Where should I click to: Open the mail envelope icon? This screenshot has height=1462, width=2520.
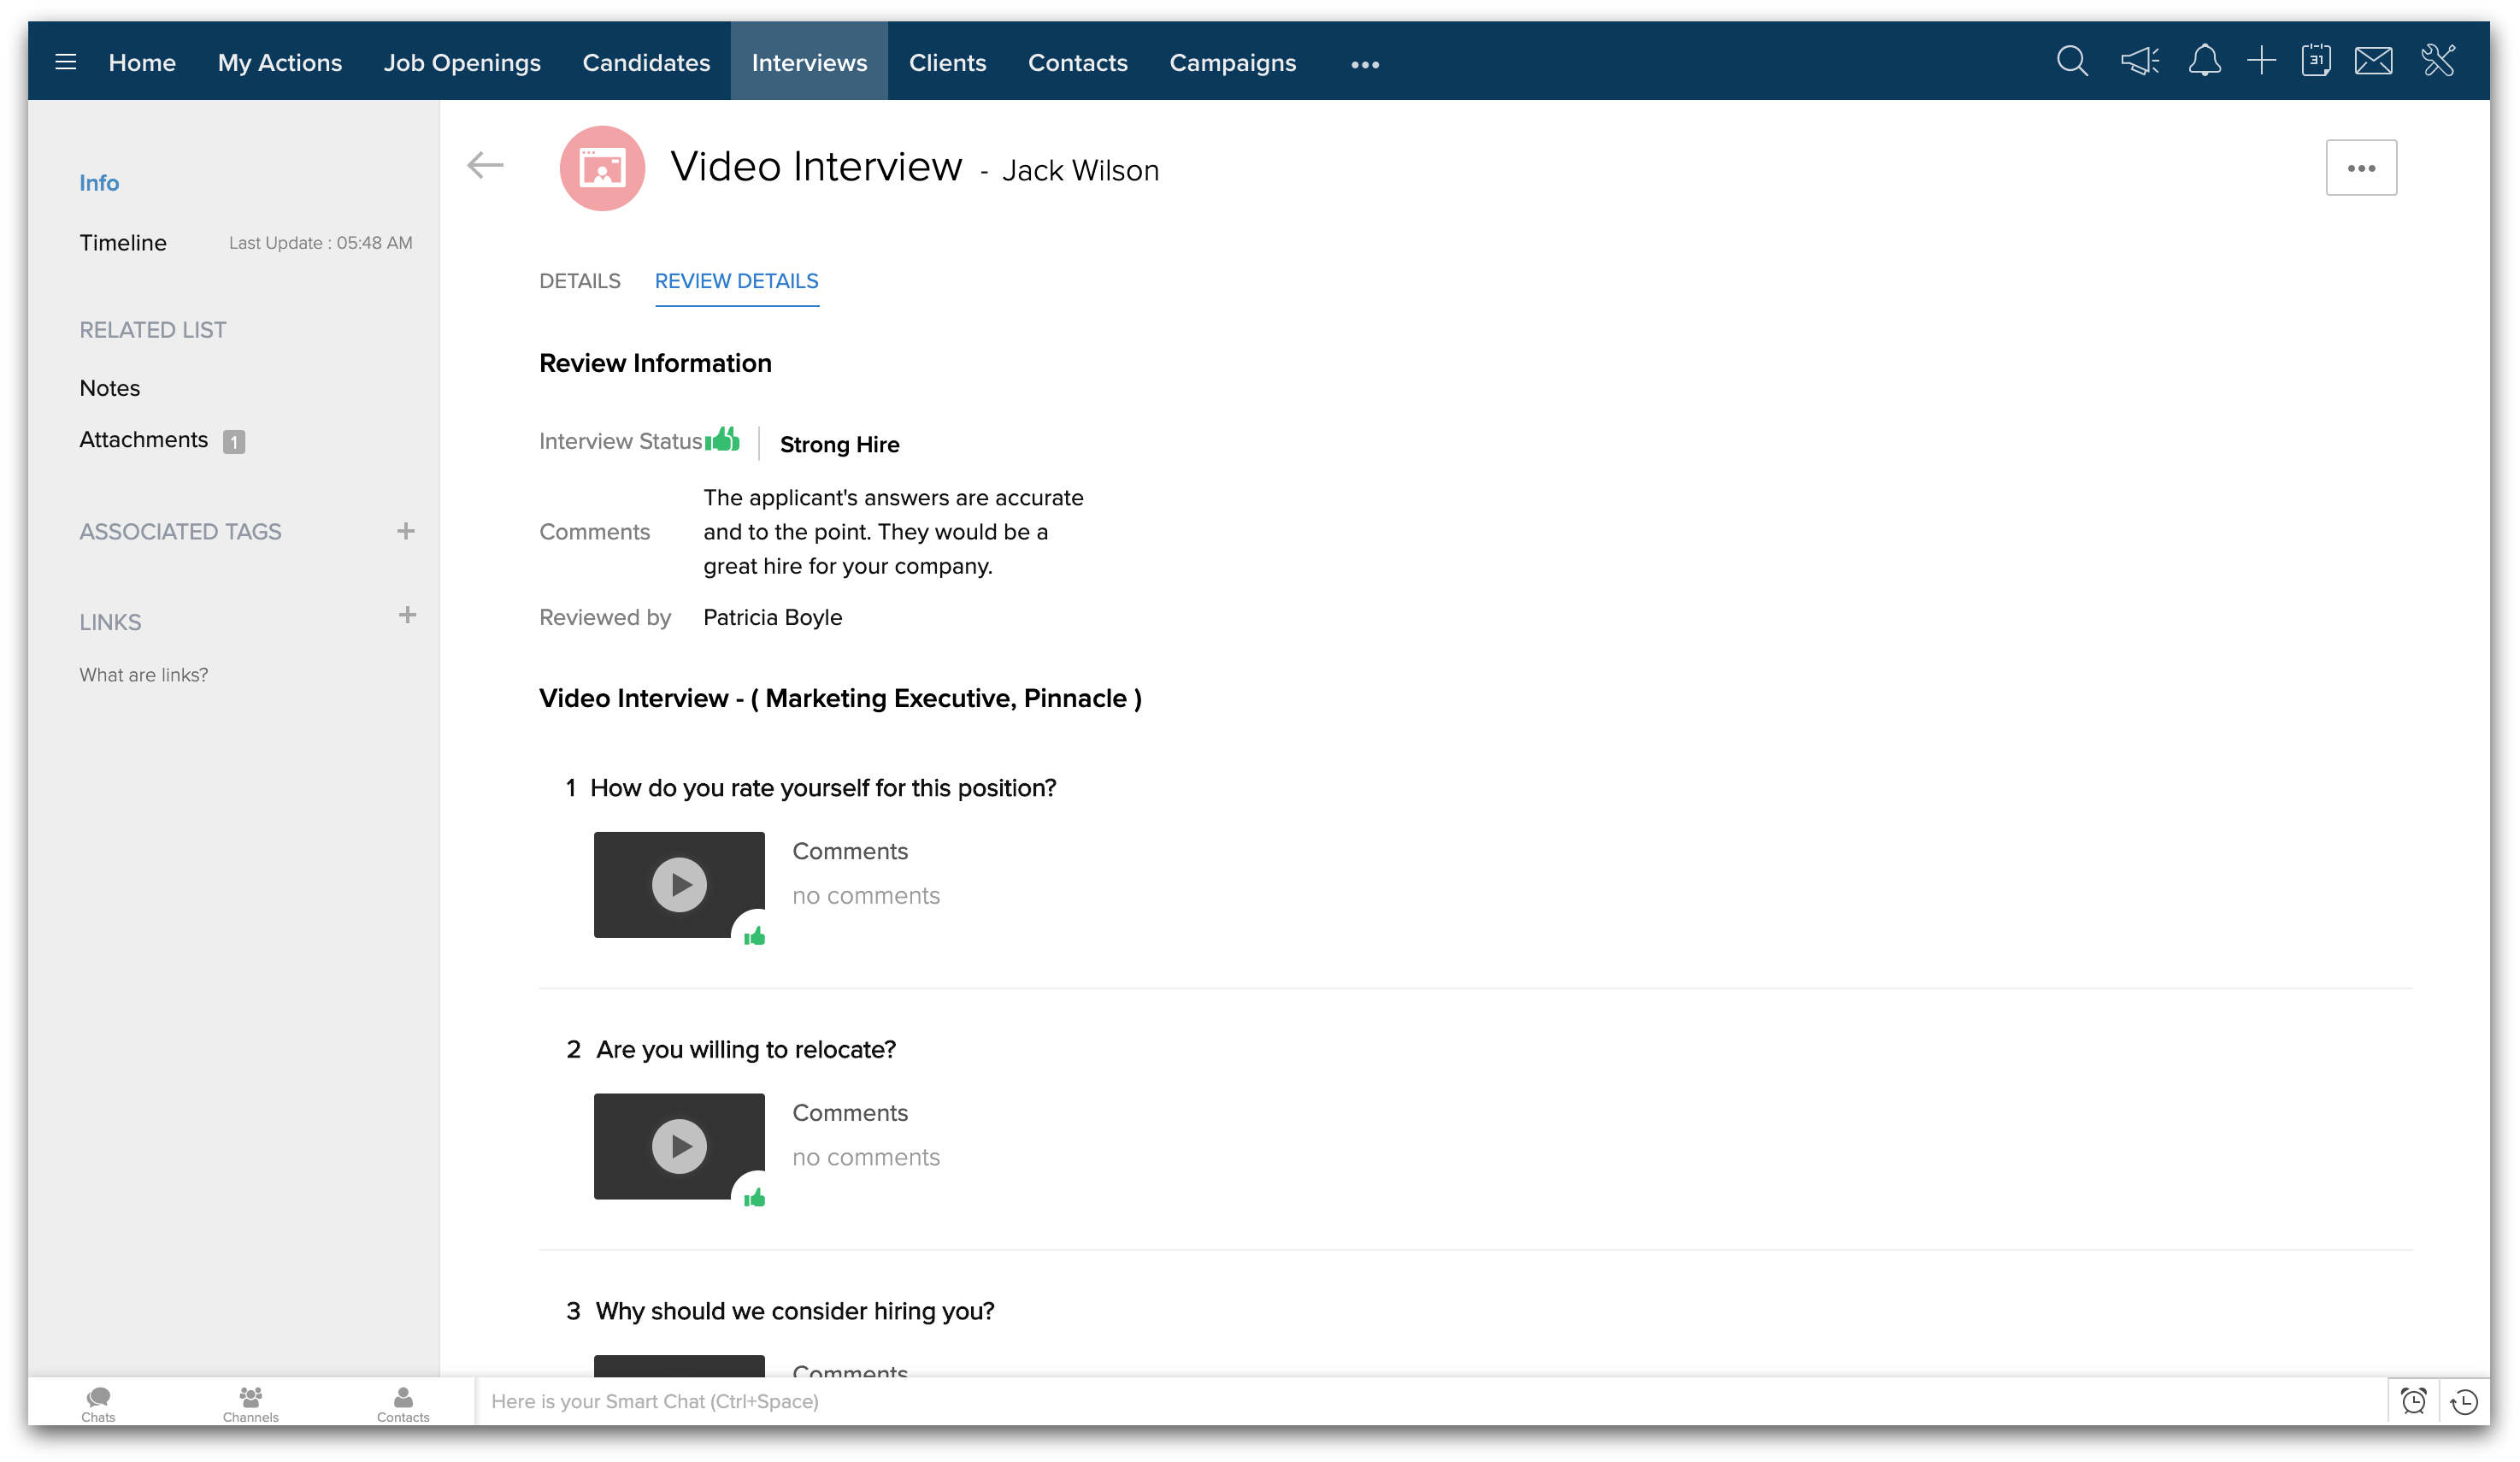pyautogui.click(x=2373, y=62)
